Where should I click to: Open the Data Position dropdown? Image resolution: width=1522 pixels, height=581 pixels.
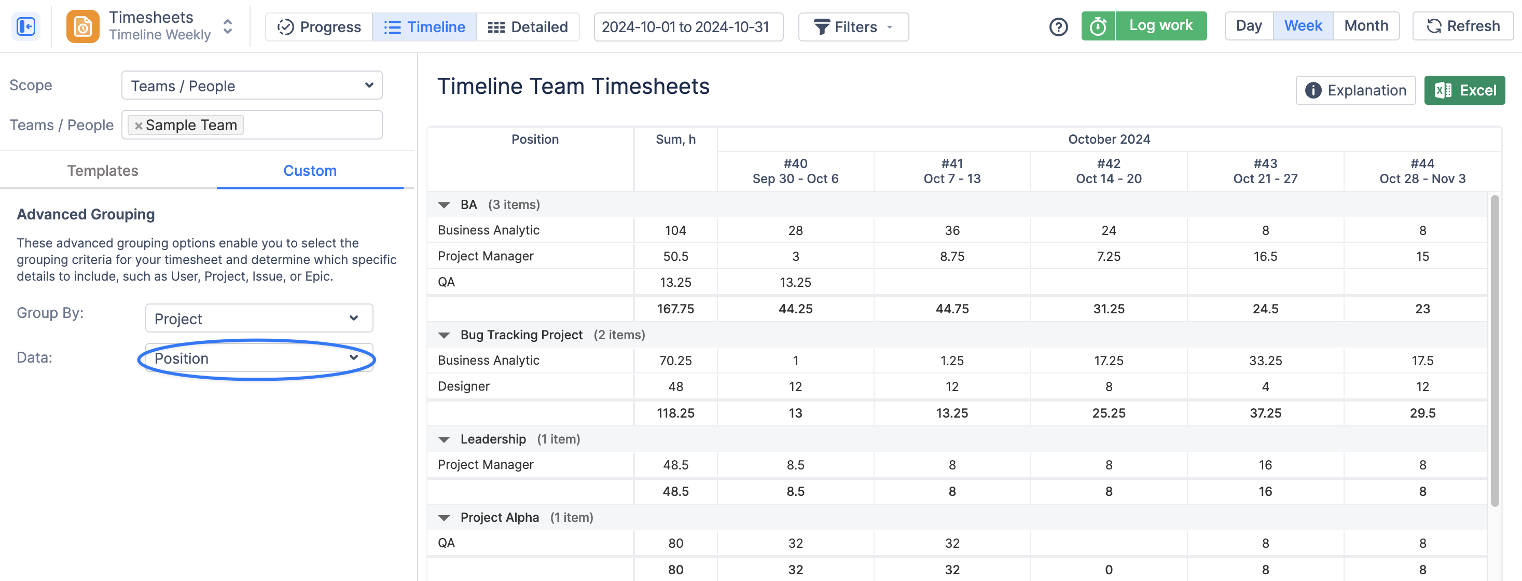click(259, 358)
